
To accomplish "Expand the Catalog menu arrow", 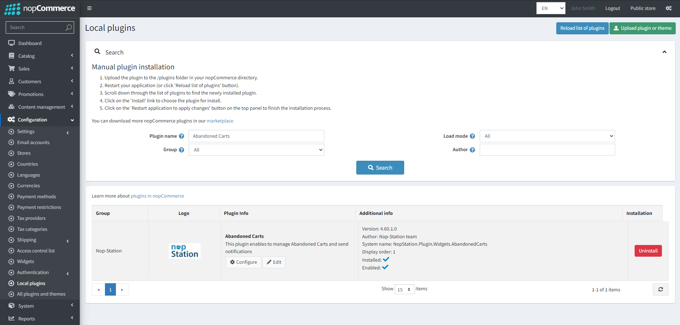I will (72, 55).
